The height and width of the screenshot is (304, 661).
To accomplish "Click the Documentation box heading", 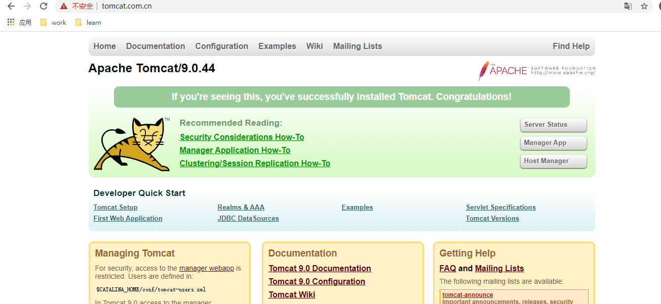I will [302, 253].
